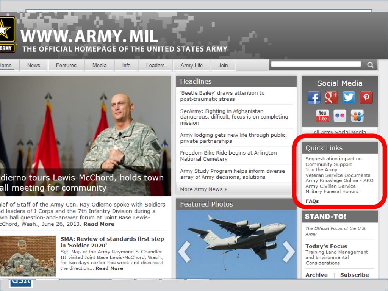388x291 pixels.
Task: Open Military Funeral Honors quick link
Action: pos(332,191)
